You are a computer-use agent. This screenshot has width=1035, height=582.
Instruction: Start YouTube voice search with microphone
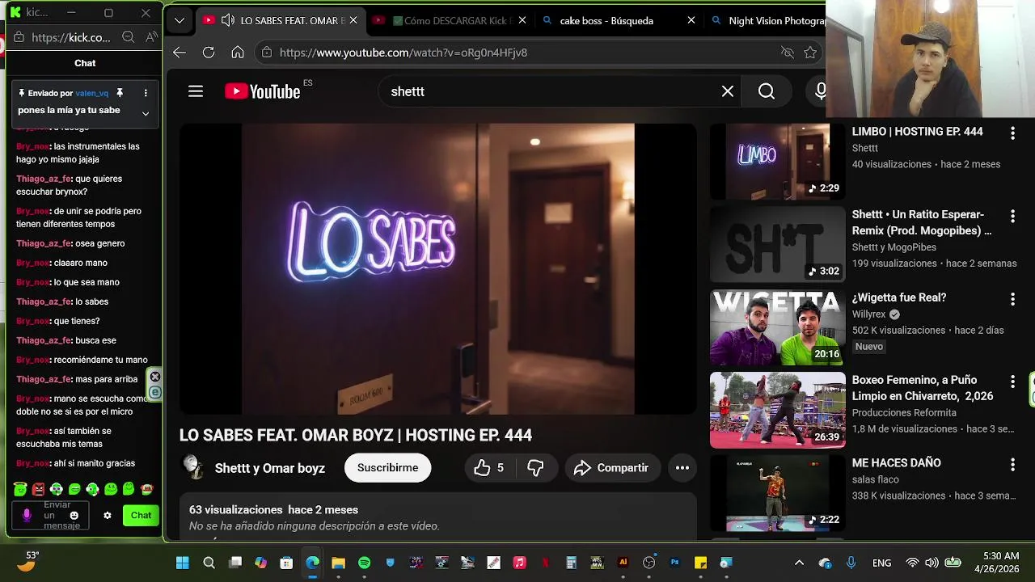click(820, 91)
